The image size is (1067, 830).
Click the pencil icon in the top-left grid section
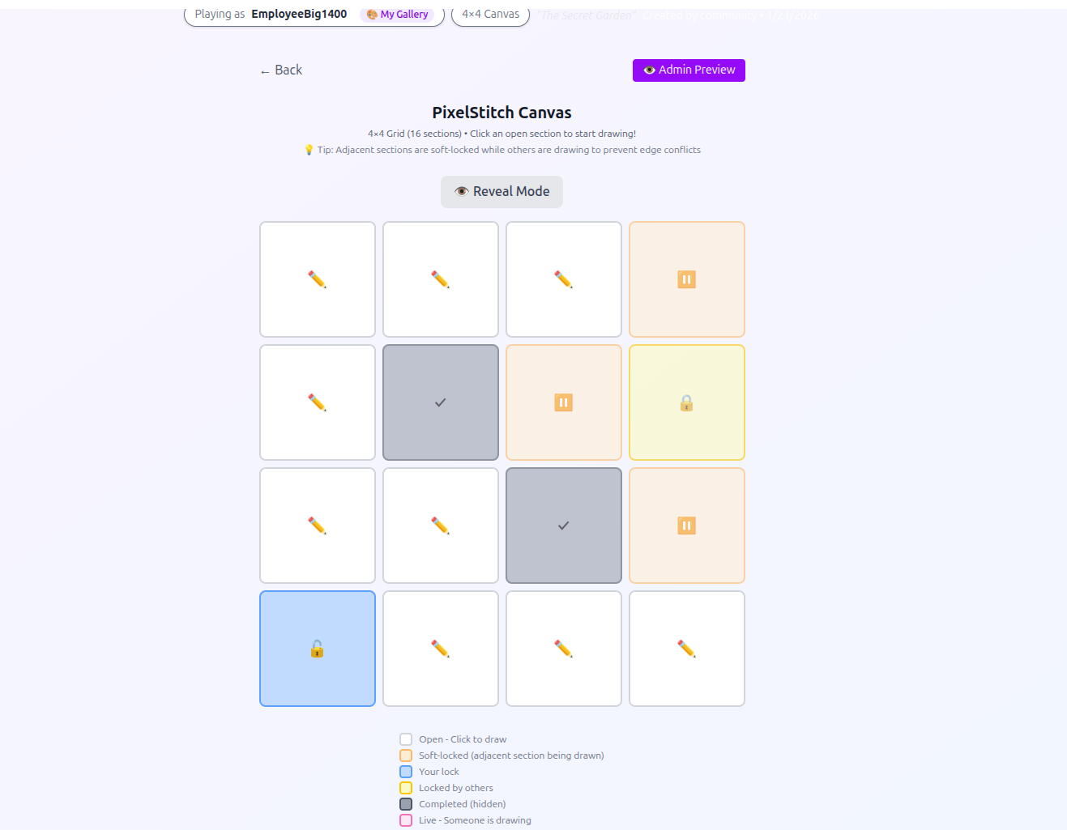pyautogui.click(x=318, y=279)
